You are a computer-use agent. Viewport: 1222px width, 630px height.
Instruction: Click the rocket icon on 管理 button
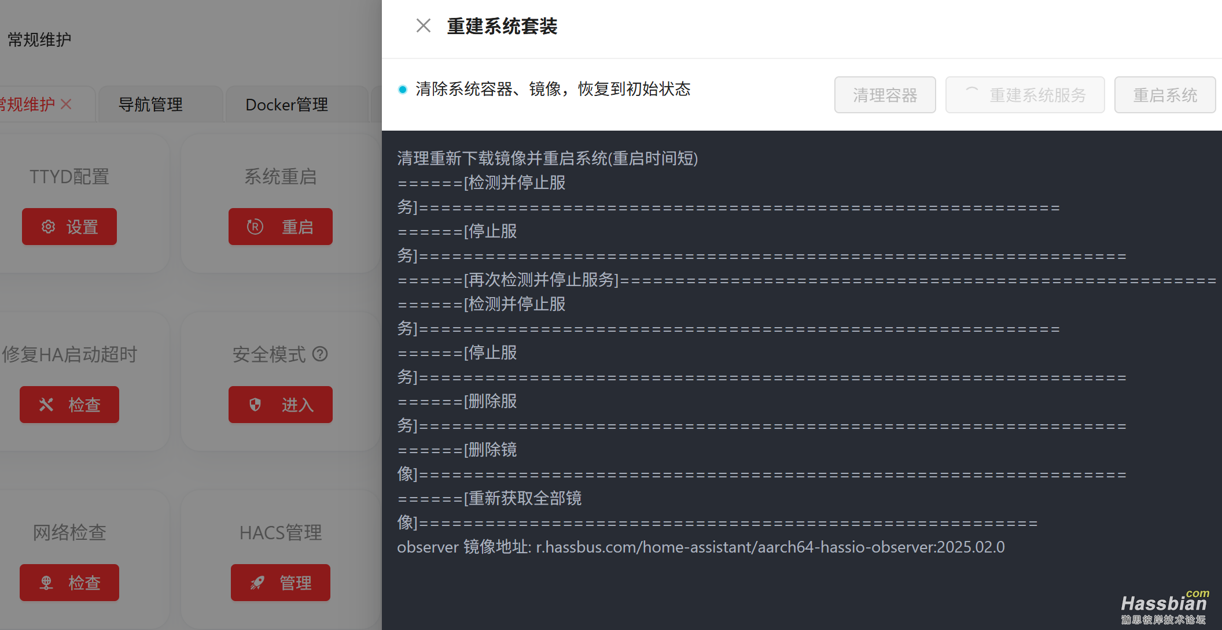257,583
